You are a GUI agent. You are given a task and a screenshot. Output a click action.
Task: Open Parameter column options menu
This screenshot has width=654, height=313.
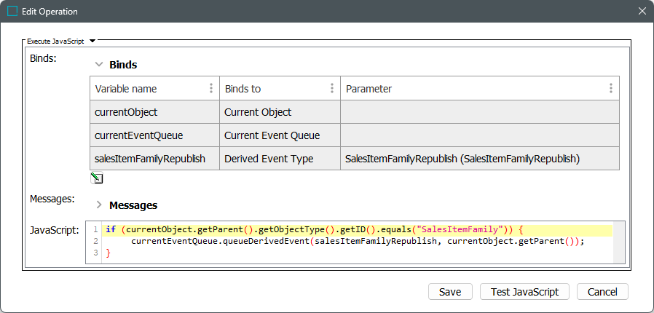[611, 89]
